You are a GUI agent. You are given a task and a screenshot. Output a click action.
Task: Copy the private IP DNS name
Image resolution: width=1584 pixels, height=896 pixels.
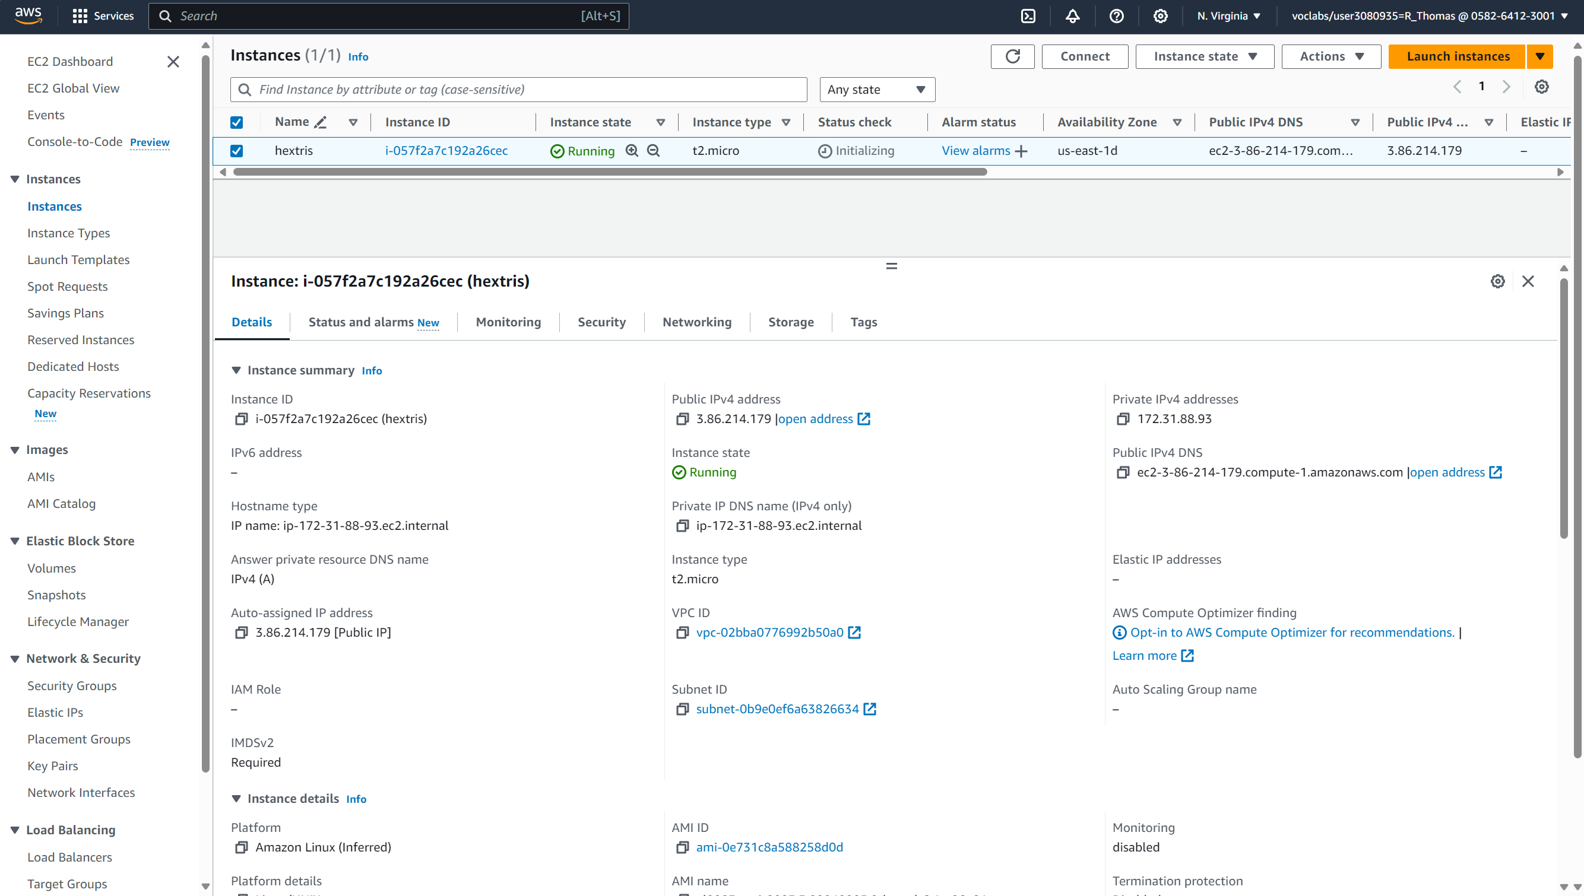[x=682, y=526]
